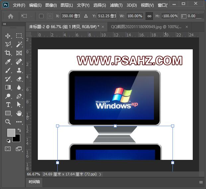Select the Gradient tool
206x189 pixels.
point(8,87)
